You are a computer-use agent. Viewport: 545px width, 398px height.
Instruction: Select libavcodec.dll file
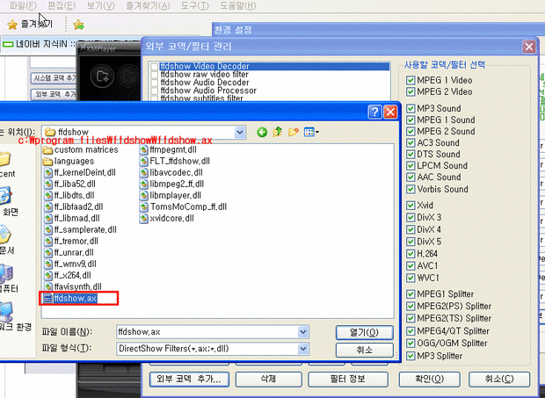(171, 172)
